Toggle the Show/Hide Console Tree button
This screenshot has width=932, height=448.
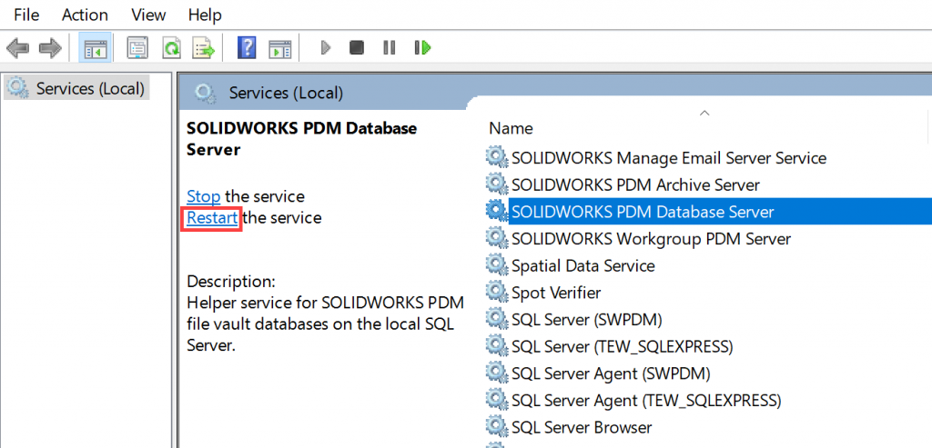pos(93,47)
